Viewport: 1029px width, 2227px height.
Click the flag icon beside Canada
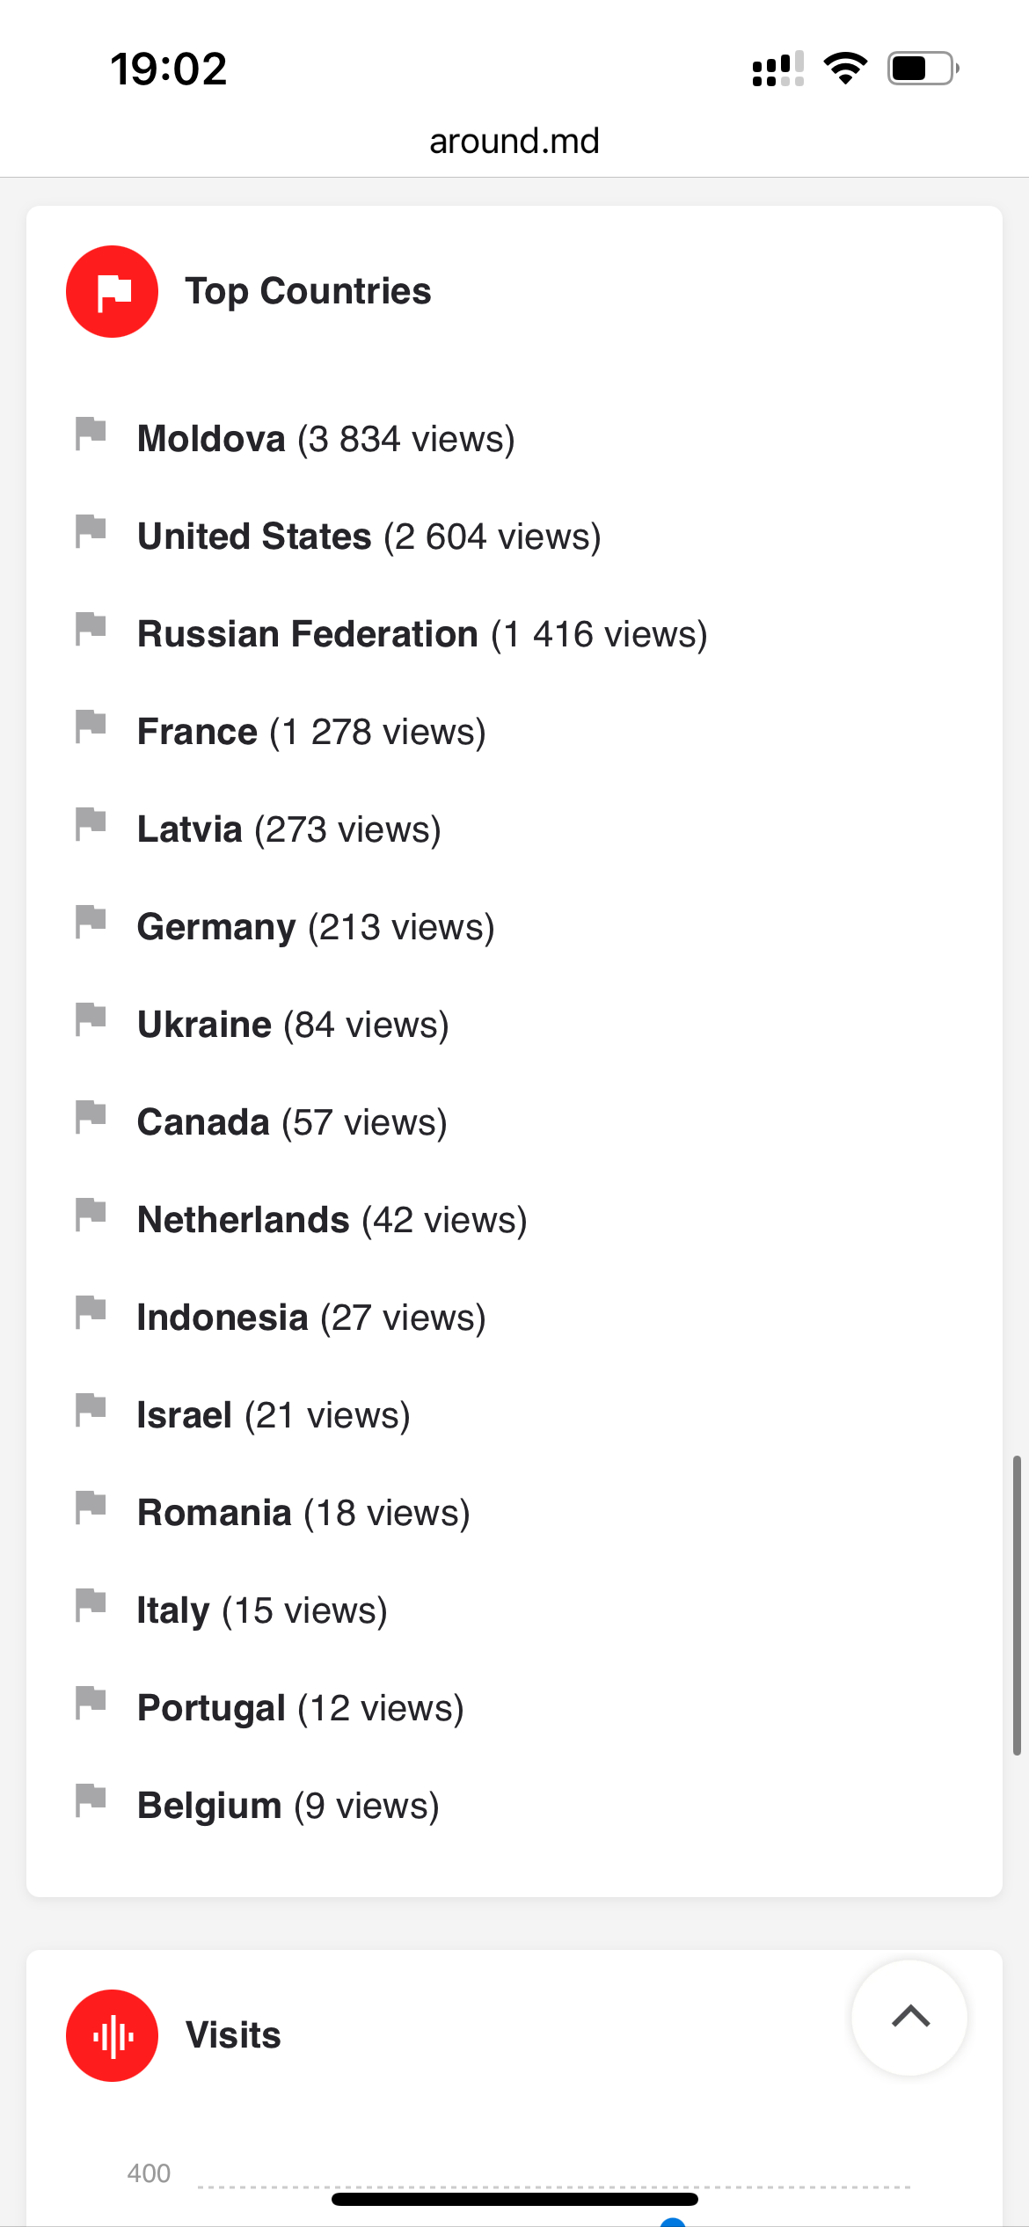coord(91,1117)
